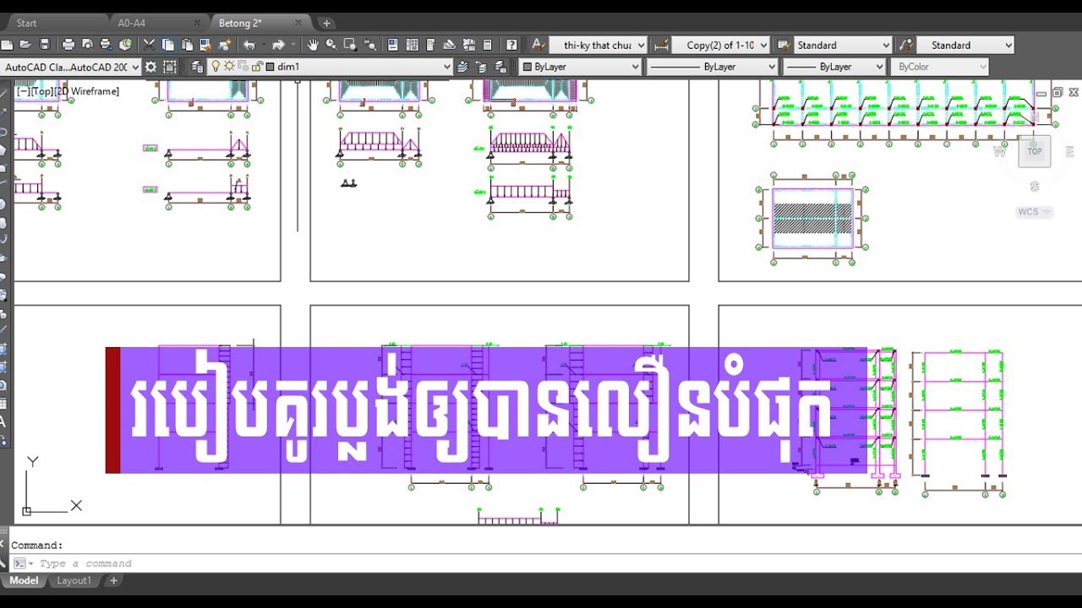
Task: Open dim1 layer color square
Action: pos(270,67)
